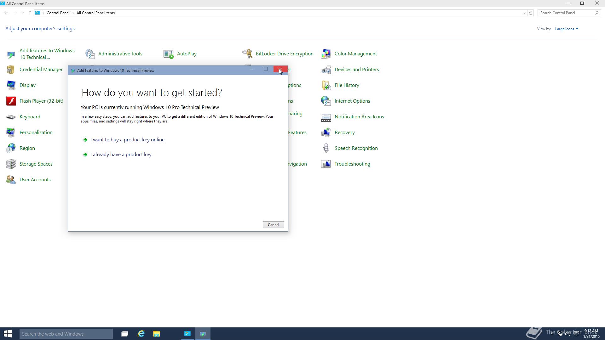
Task: Open the Display icon
Action: pyautogui.click(x=11, y=85)
